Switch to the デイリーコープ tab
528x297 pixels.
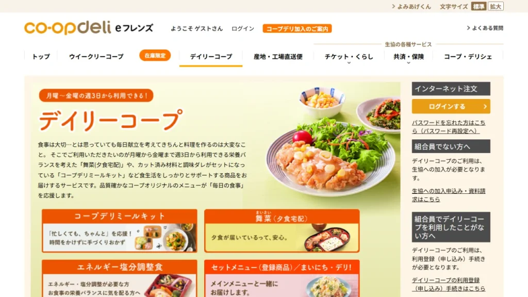point(211,57)
